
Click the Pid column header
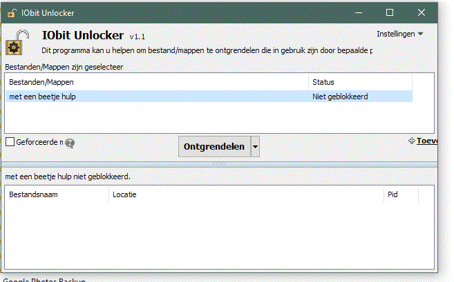[401, 194]
